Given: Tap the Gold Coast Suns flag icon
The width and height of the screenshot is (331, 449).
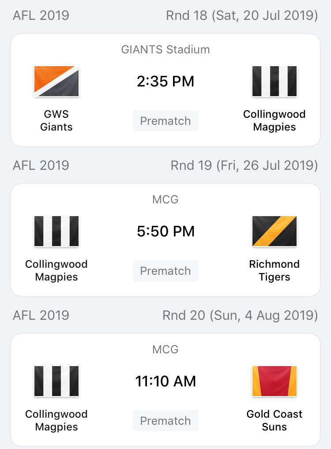Looking at the screenshot, I should point(275,381).
